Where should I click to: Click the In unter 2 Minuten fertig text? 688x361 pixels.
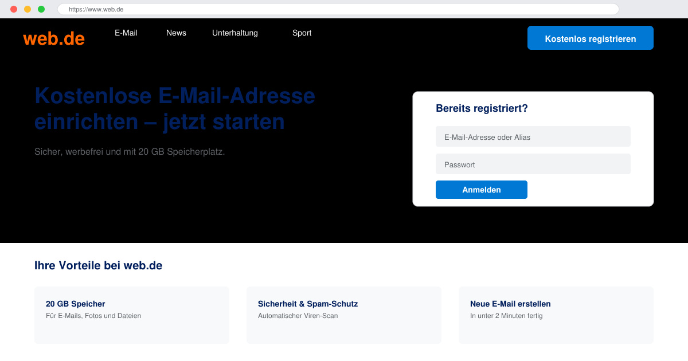click(x=506, y=316)
